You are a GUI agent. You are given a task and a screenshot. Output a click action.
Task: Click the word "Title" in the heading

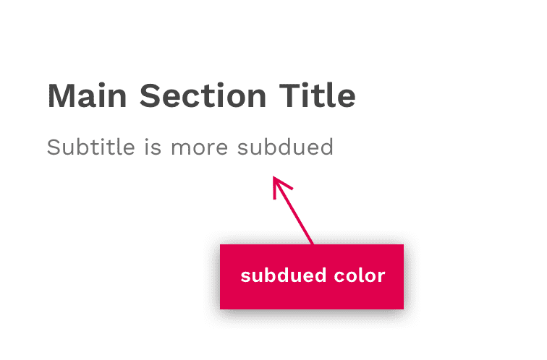pos(317,96)
